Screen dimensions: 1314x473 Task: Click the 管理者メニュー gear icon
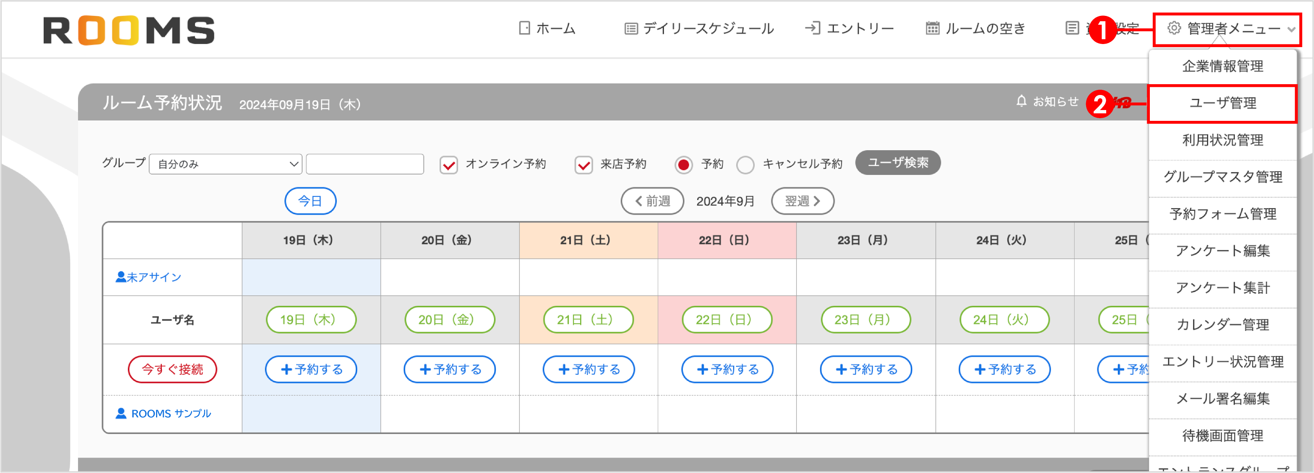pos(1173,28)
